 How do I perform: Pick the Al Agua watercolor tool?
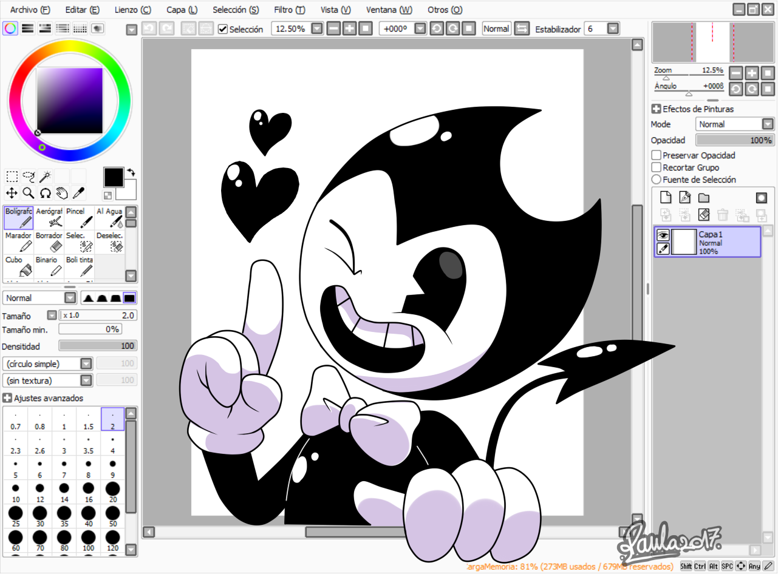click(x=109, y=217)
